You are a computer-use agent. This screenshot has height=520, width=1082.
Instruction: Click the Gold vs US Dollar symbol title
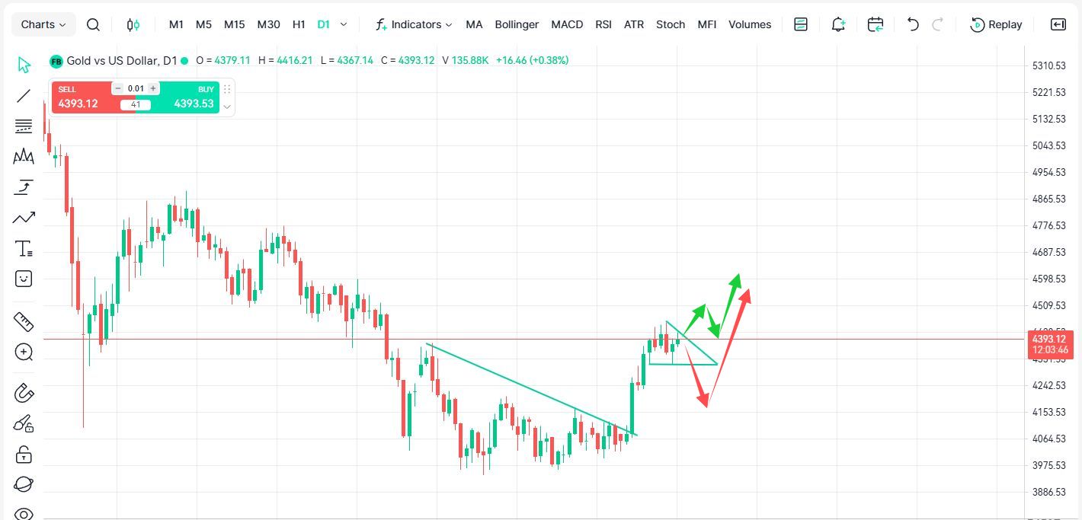122,60
